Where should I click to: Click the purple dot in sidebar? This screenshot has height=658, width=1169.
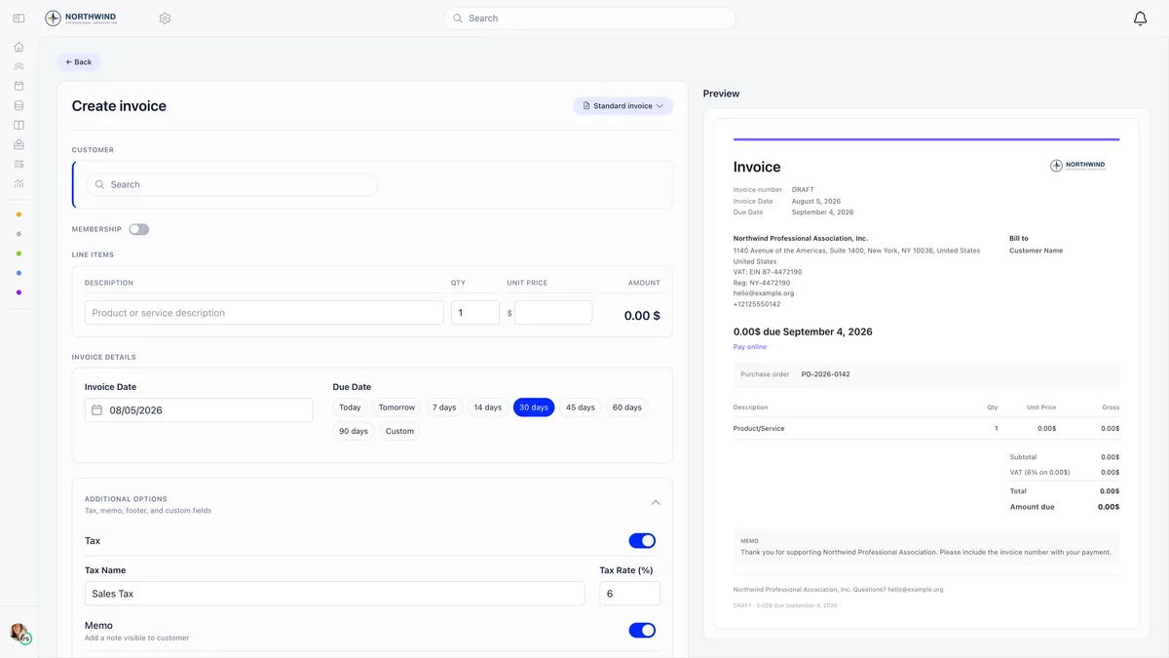click(19, 292)
